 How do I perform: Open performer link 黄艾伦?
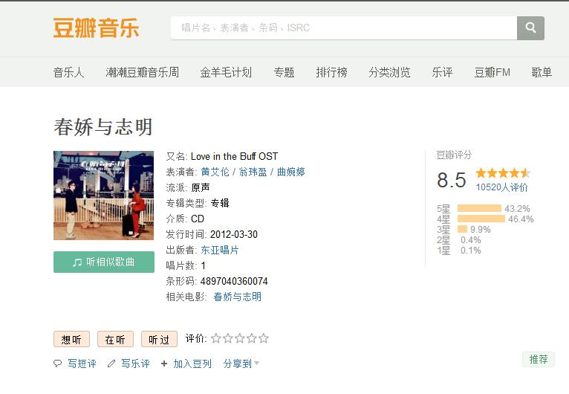tap(215, 172)
